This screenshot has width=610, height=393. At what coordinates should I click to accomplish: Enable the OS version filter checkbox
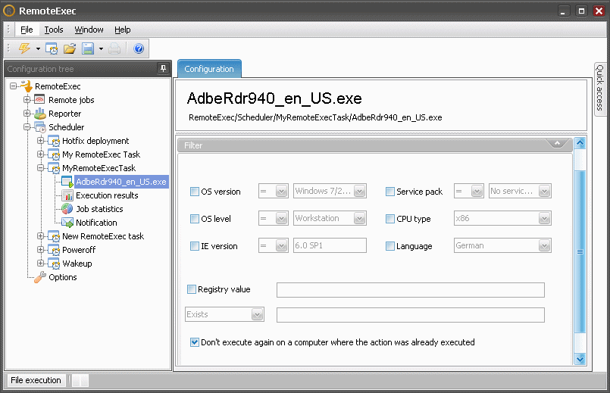(x=195, y=192)
